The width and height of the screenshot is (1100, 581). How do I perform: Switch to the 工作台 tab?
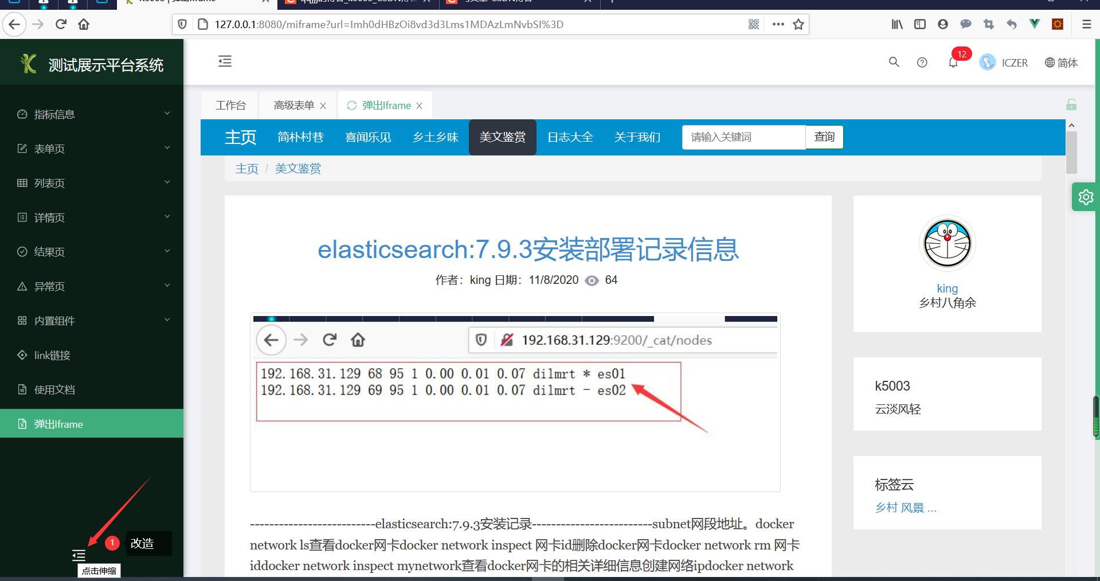[x=230, y=105]
